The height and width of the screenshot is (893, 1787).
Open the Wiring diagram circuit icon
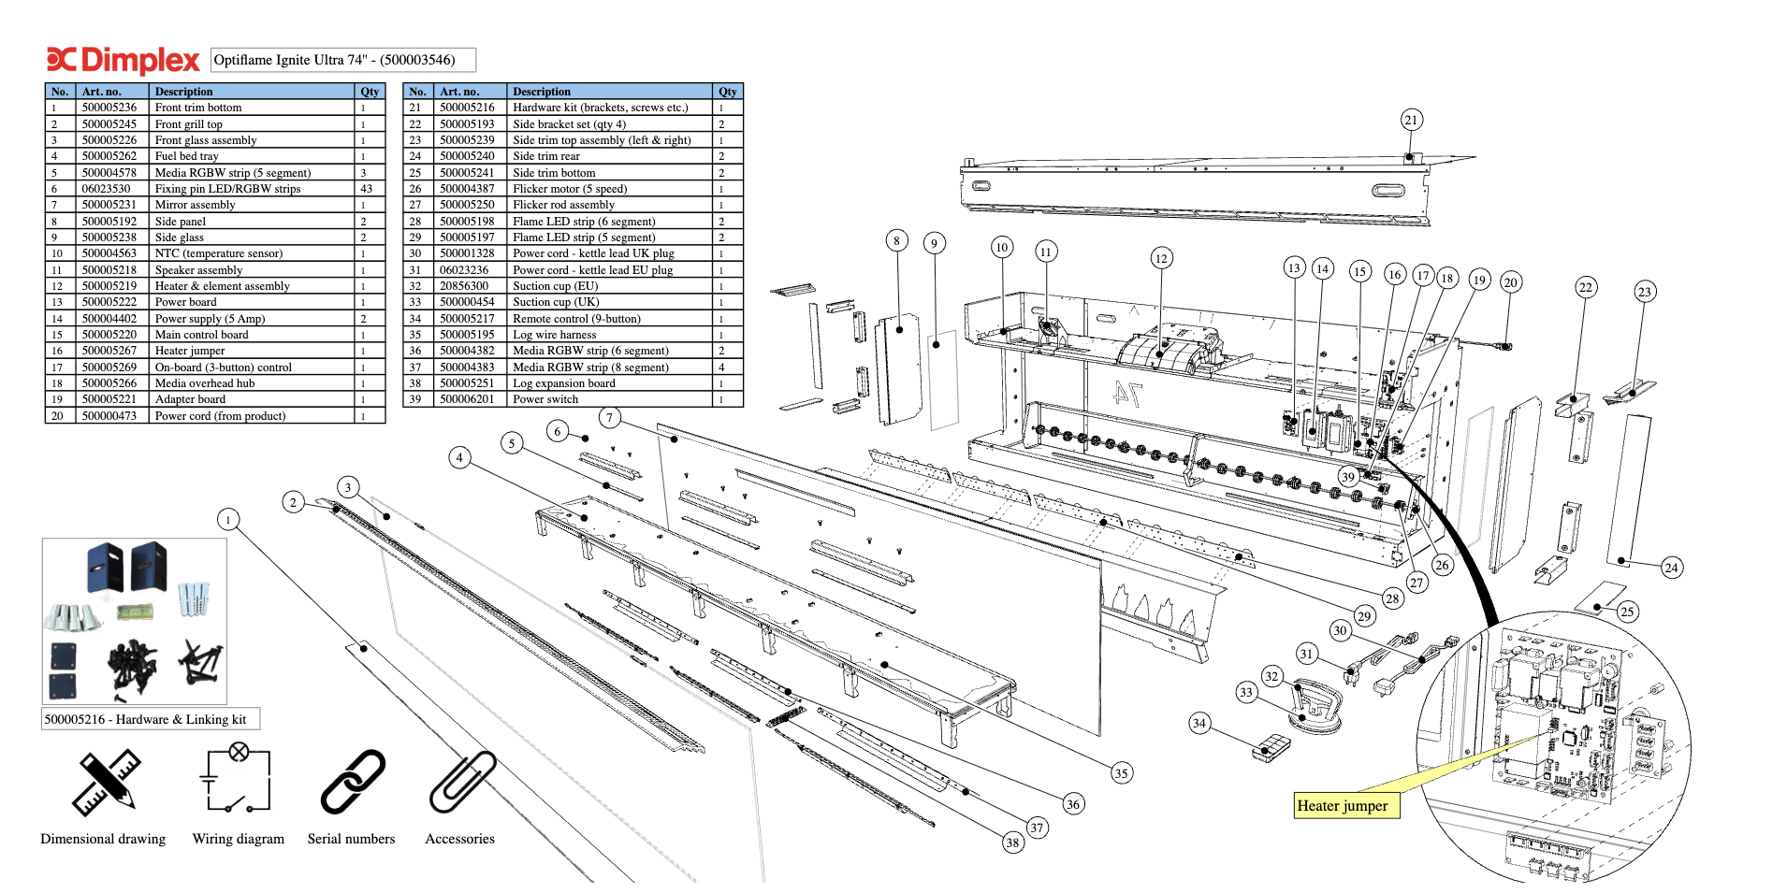click(238, 779)
